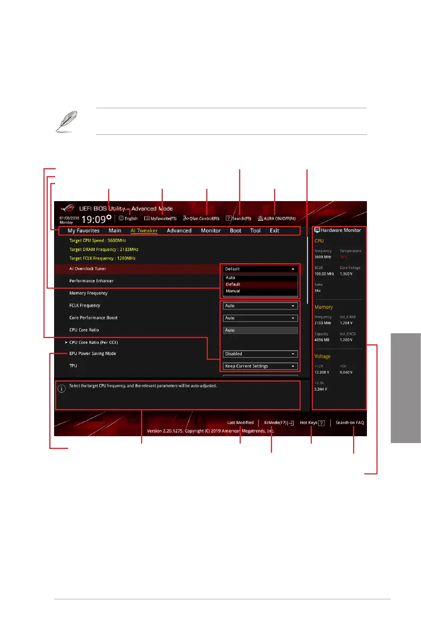Viewport: 421px width, 632px height.
Task: Open Hot Keys help
Action: pyautogui.click(x=312, y=422)
